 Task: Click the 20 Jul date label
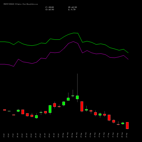tap(18, 135)
